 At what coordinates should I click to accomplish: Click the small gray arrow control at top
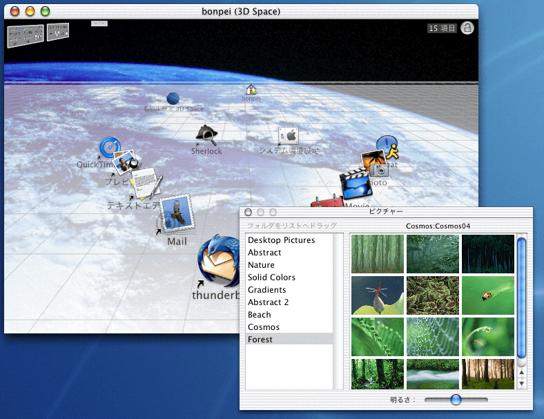pyautogui.click(x=99, y=23)
